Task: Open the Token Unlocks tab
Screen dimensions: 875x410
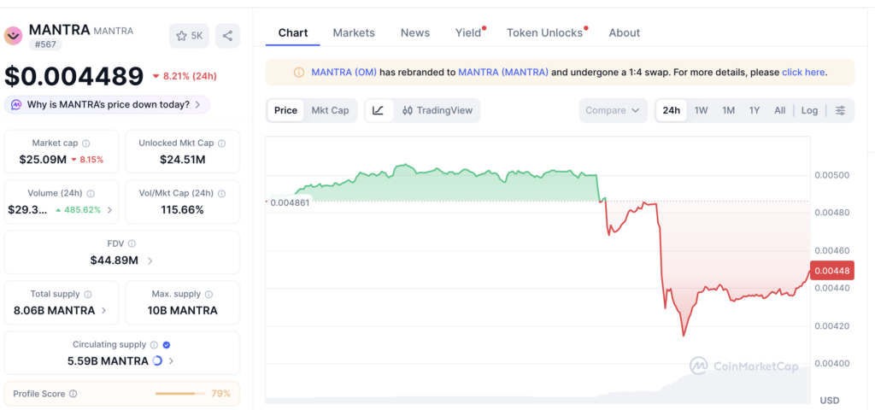Action: (546, 33)
